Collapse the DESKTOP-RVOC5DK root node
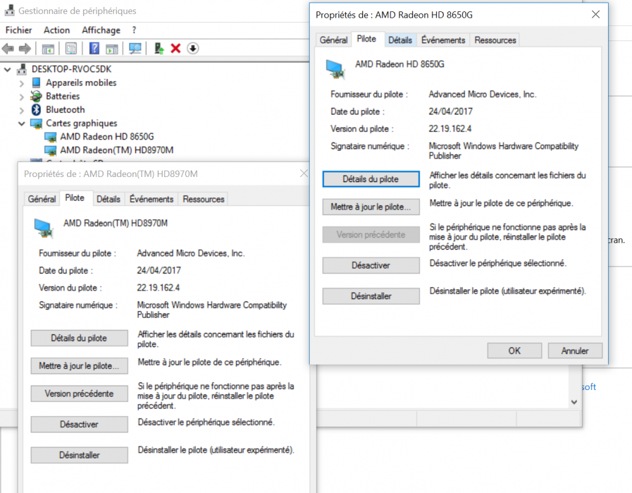This screenshot has height=493, width=632. (x=7, y=70)
